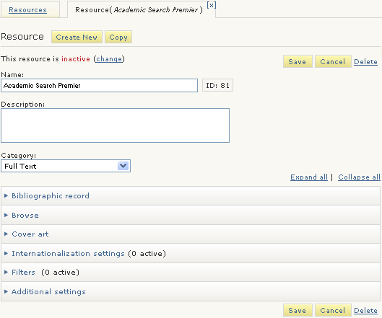The height and width of the screenshot is (318, 382).
Task: Click the bottom Cancel button
Action: pos(333,310)
